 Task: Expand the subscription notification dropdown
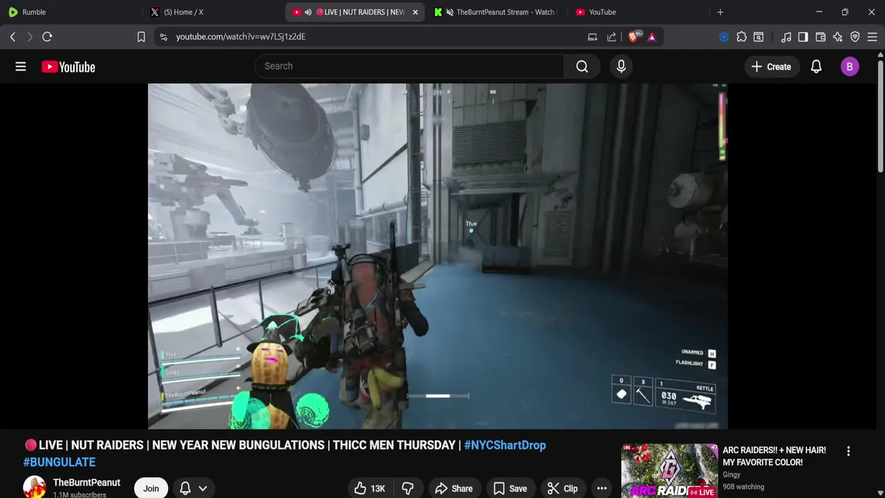click(x=194, y=488)
